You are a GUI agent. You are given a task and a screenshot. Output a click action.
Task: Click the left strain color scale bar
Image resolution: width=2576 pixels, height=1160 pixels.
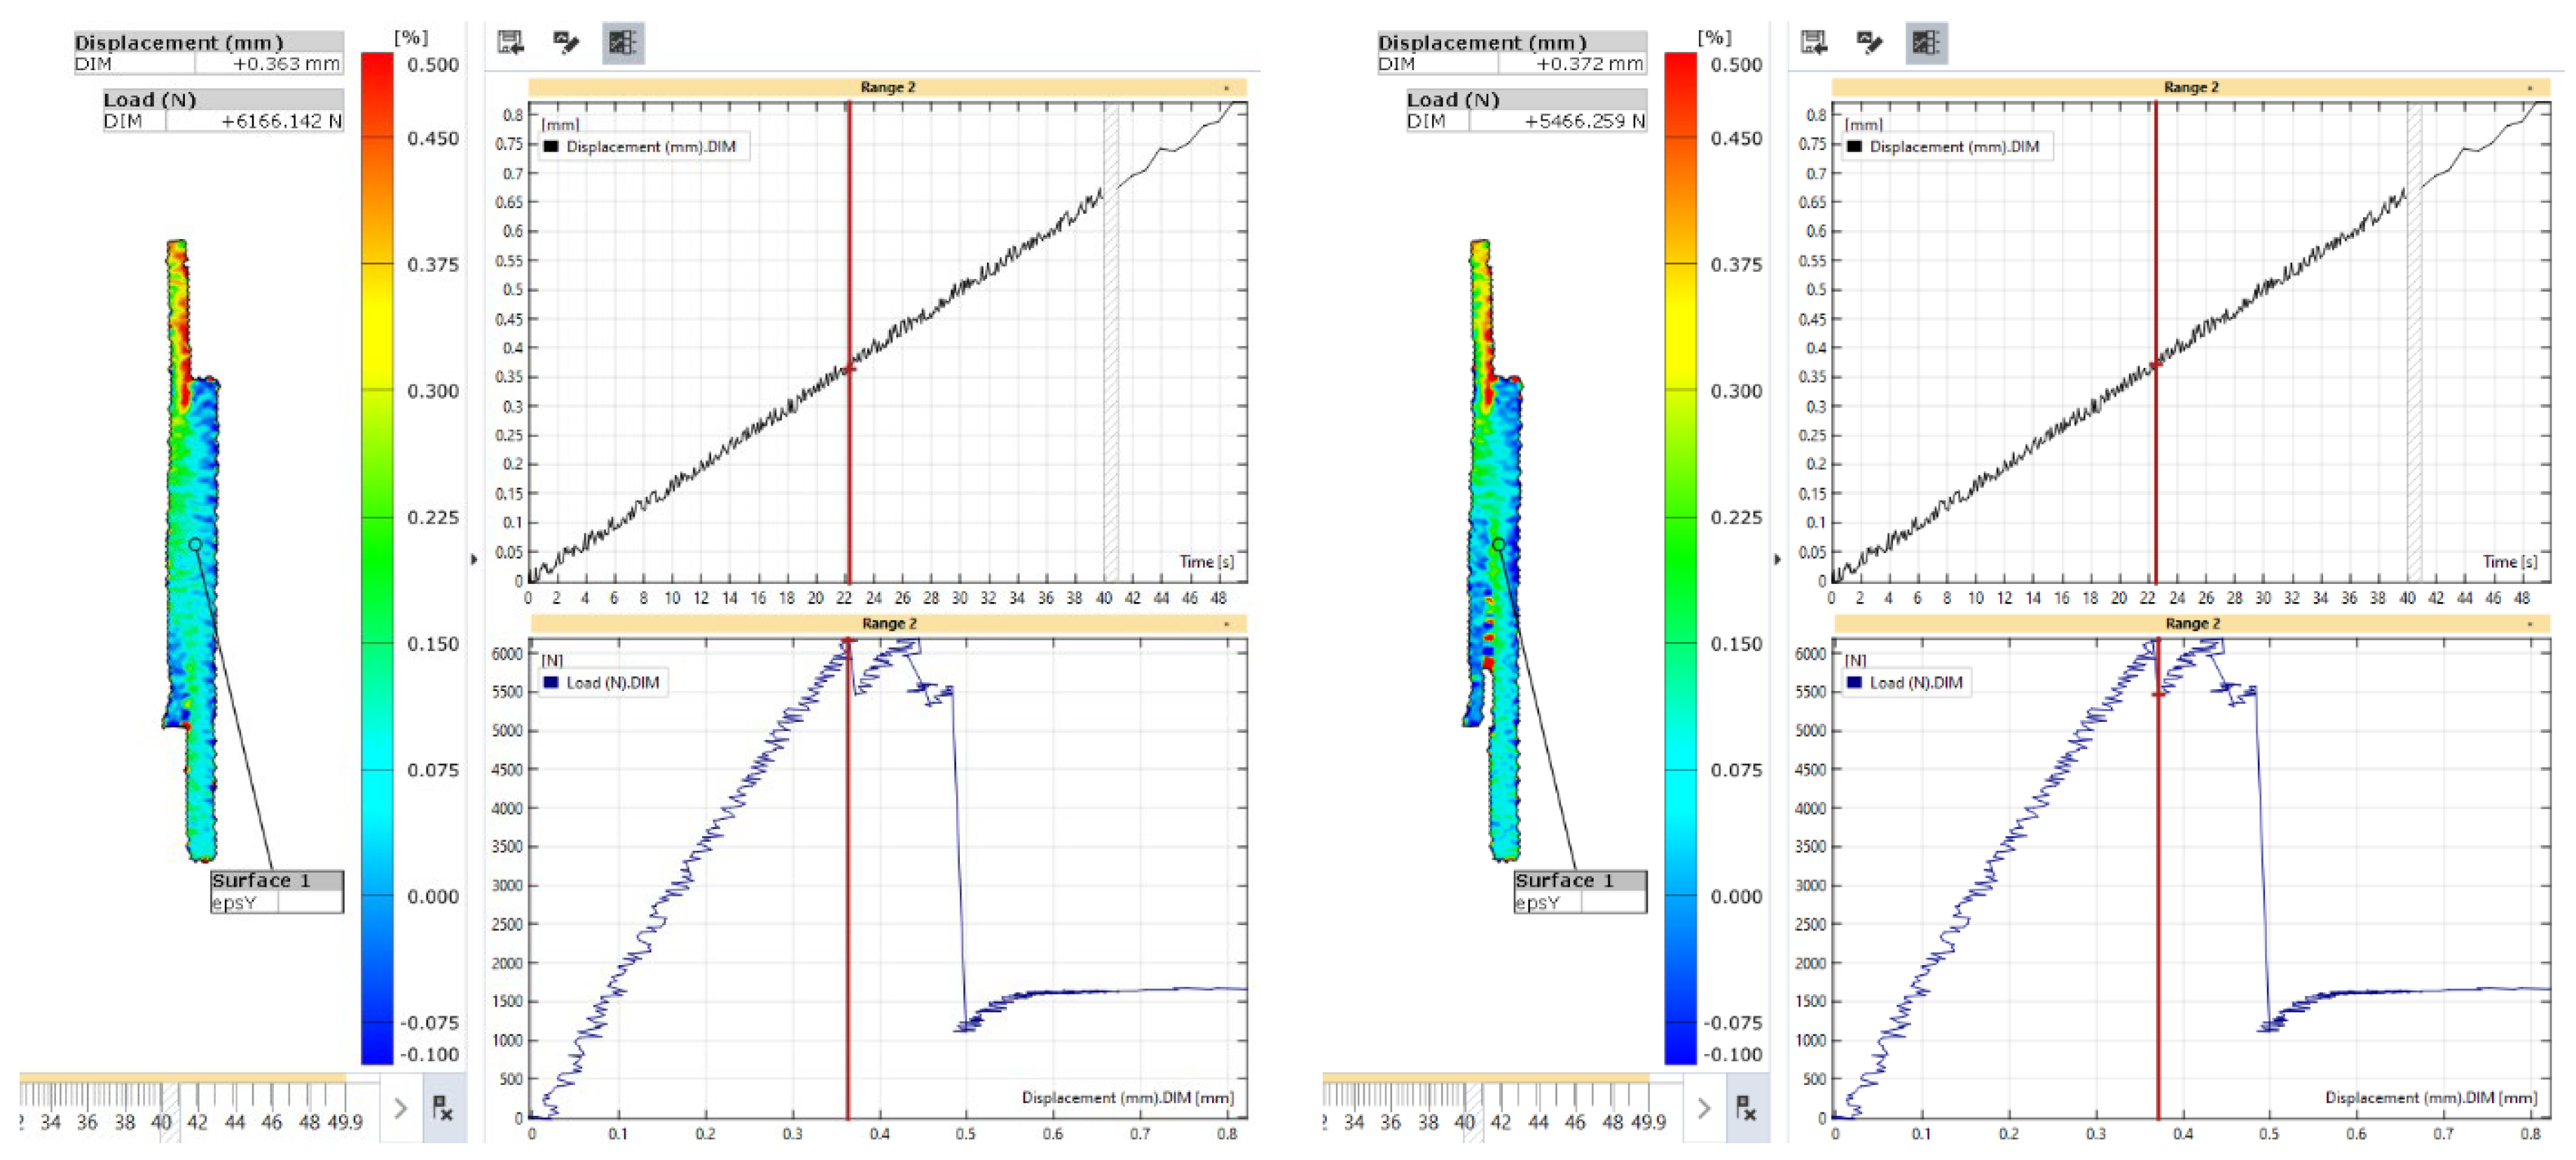[x=376, y=557]
